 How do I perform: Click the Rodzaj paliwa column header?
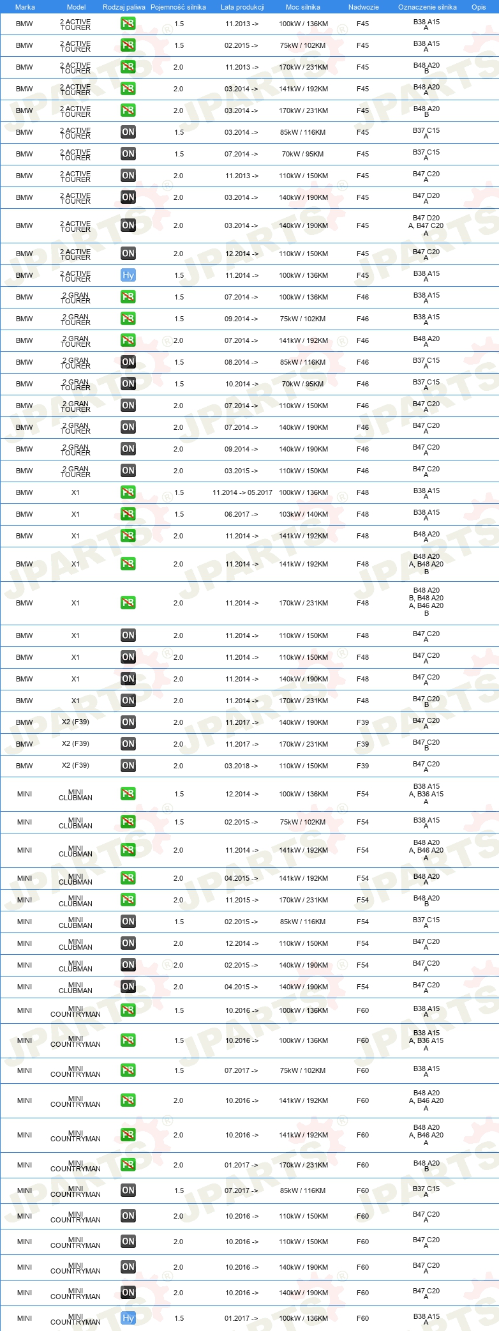124,7
